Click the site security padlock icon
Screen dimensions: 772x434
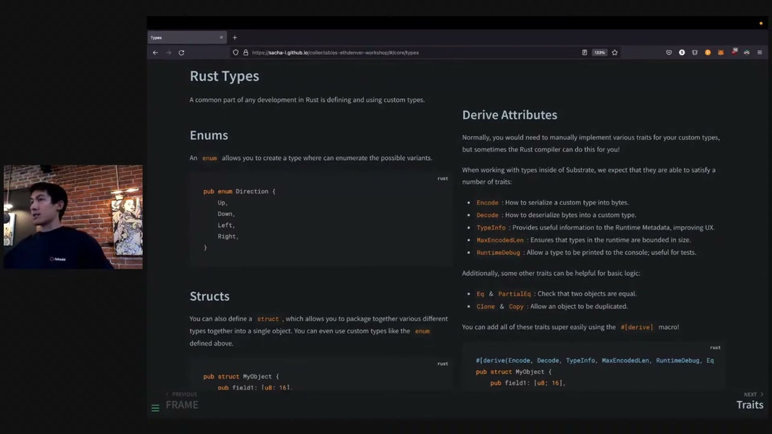tap(245, 52)
